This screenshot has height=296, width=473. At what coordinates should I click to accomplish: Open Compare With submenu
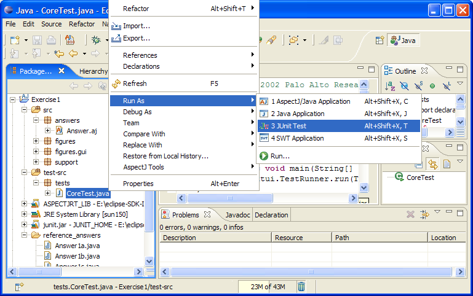[183, 134]
